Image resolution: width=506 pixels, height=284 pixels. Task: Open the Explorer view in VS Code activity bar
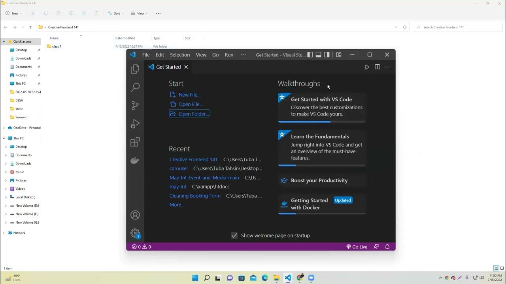coord(135,69)
